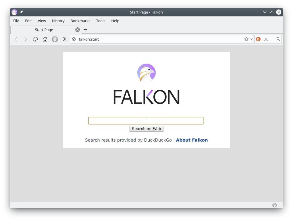Click the AdBlock icon in status bar
Image resolution: width=293 pixels, height=221 pixels.
point(275,205)
